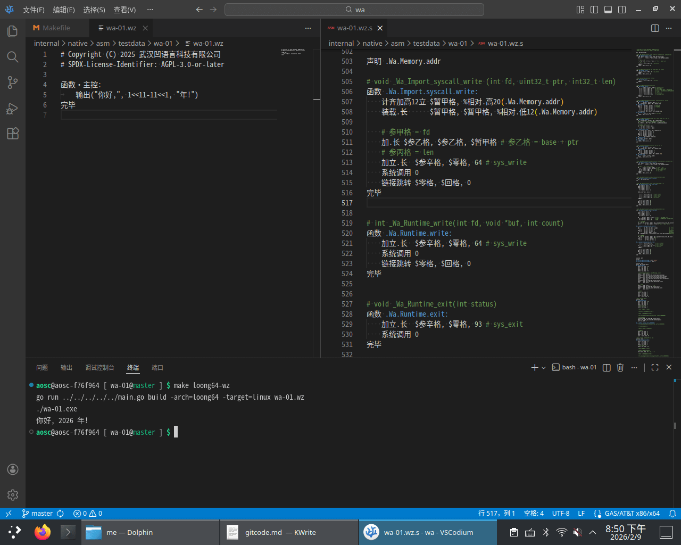The image size is (681, 545).
Task: Toggle the primary side bar layout button
Action: (594, 10)
